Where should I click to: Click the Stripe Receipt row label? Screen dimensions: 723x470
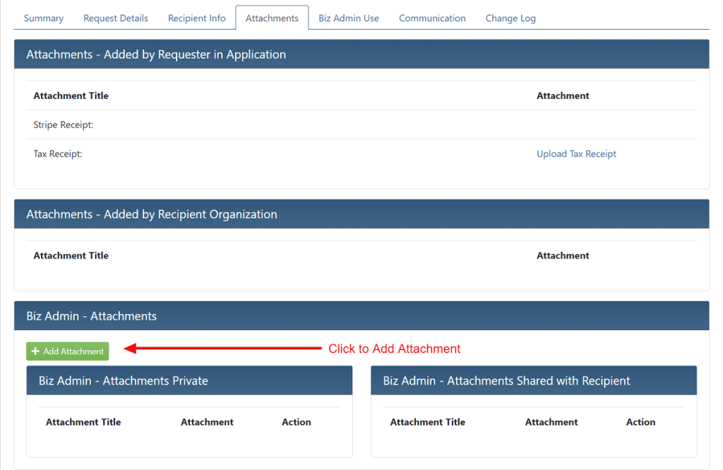[x=64, y=125]
